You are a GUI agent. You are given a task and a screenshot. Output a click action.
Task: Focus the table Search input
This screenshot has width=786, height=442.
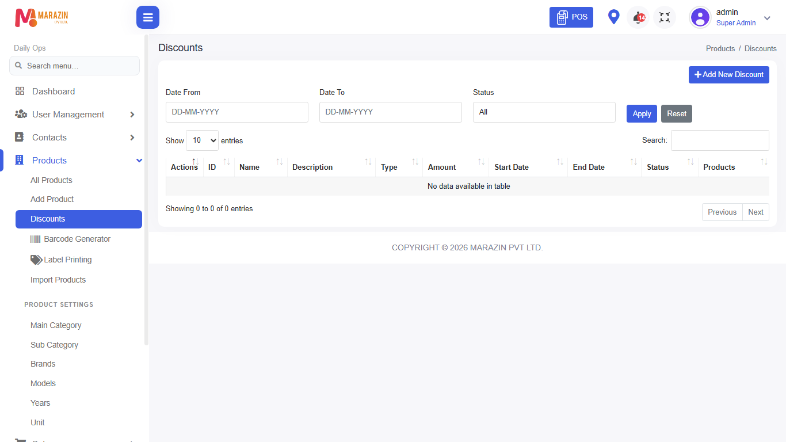pyautogui.click(x=720, y=140)
